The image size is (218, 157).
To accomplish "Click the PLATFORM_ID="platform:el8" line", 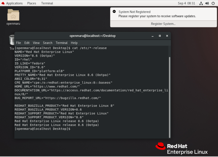I will coord(39,71).
